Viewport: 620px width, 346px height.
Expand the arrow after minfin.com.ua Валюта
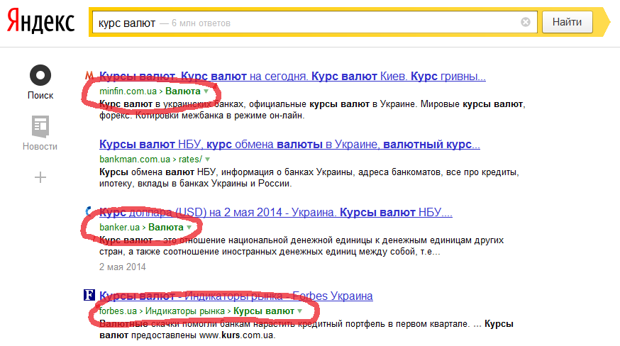207,92
